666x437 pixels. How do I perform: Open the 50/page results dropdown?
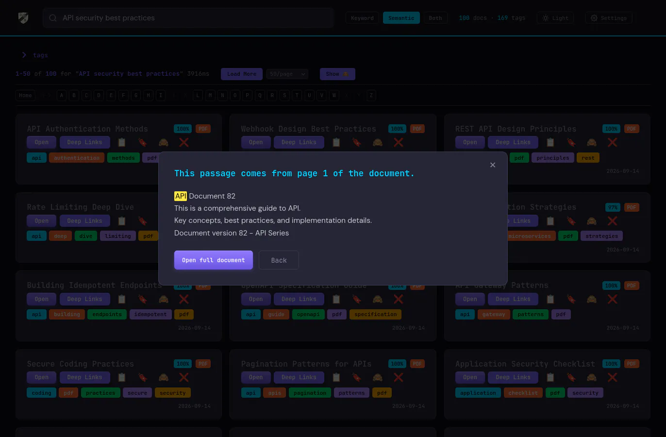pyautogui.click(x=287, y=74)
